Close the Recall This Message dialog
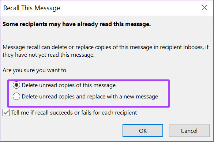Viewport: 214px width, 142px height. [204, 8]
